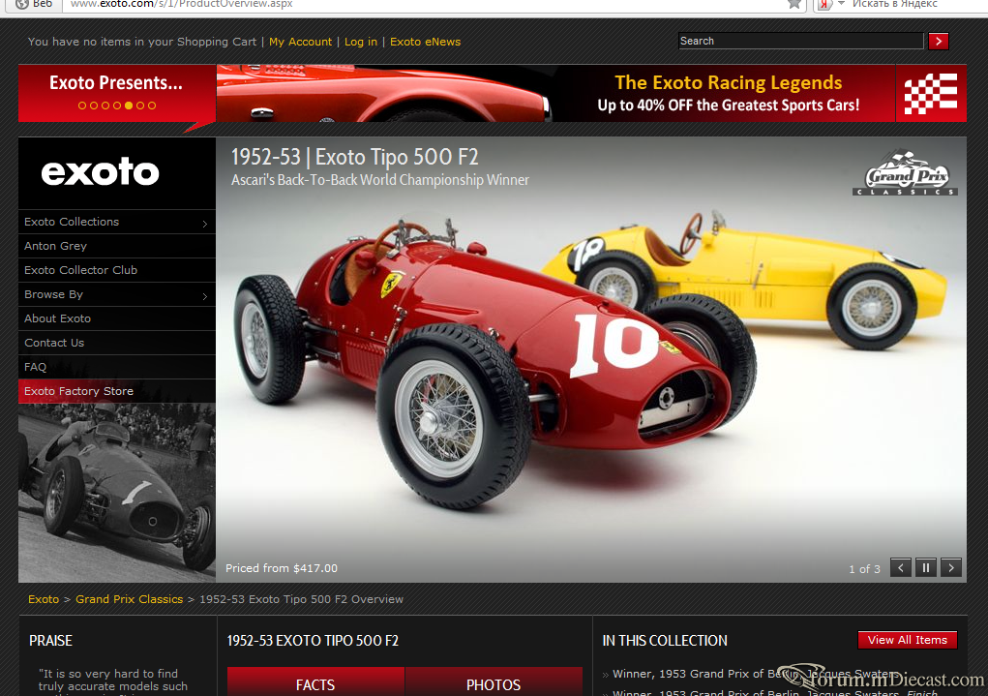Go to previous slide arrow

coord(900,567)
